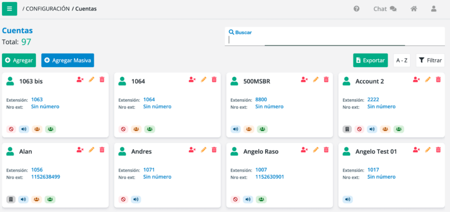Viewport: 450px width, 212px height.
Task: Click the building badge on Account 2
Action: 347,129
